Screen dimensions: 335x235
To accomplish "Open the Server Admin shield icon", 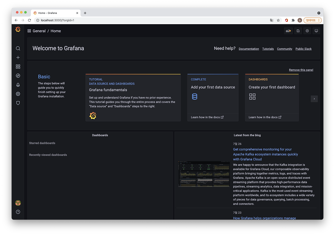I will pyautogui.click(x=18, y=103).
